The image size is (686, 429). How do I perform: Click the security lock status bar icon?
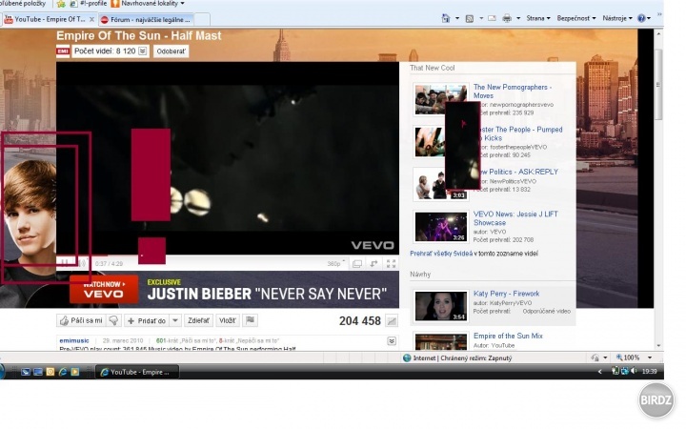coord(595,358)
